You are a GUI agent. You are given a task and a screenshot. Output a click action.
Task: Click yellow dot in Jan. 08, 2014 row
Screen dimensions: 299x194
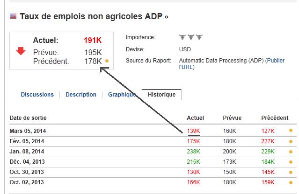click(291, 152)
